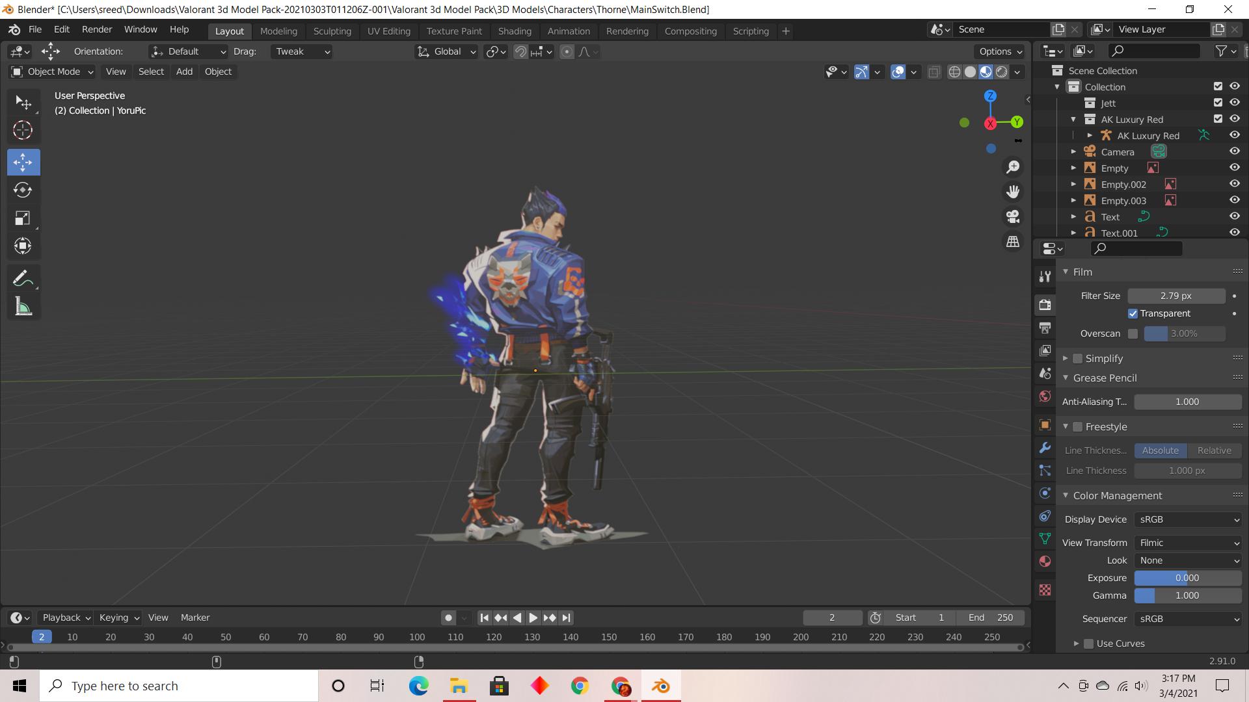
Task: Select the Scale tool
Action: (x=23, y=218)
